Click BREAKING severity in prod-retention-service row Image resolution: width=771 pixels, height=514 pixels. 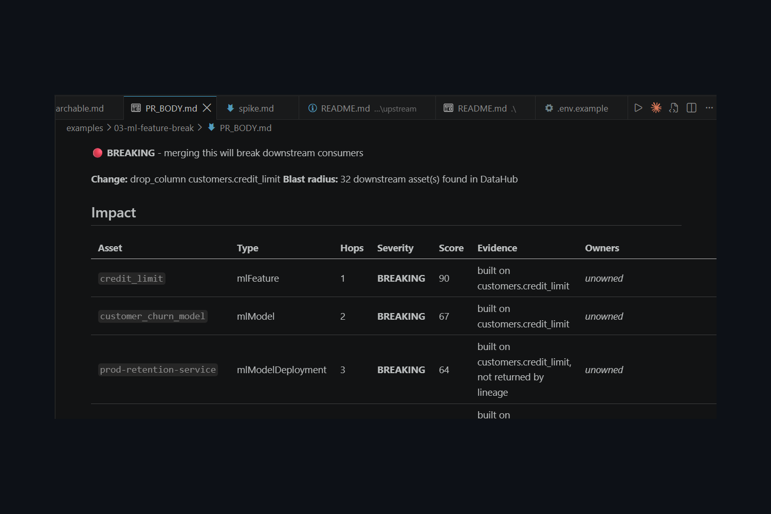(401, 370)
